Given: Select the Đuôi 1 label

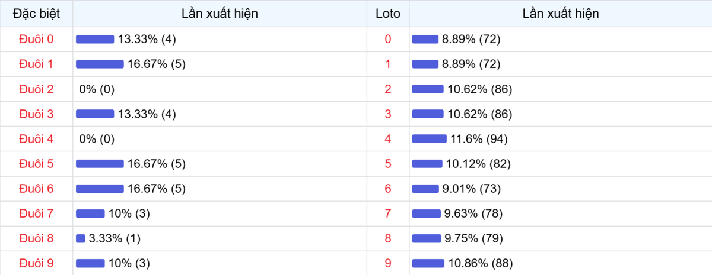Looking at the screenshot, I should click(x=36, y=64).
